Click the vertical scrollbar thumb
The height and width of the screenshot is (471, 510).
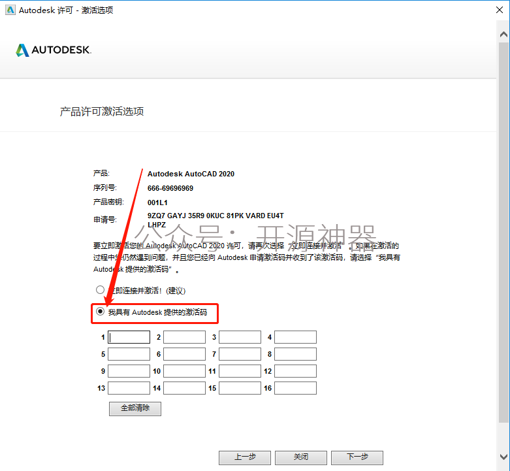(503, 233)
